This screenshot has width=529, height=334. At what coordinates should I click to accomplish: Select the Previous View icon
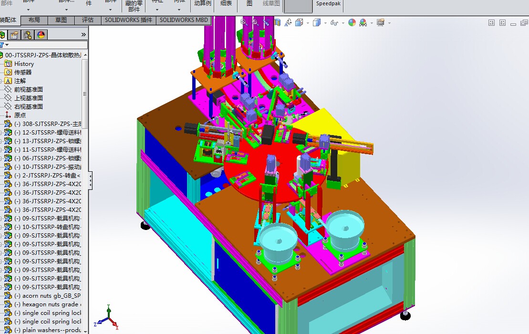click(266, 22)
